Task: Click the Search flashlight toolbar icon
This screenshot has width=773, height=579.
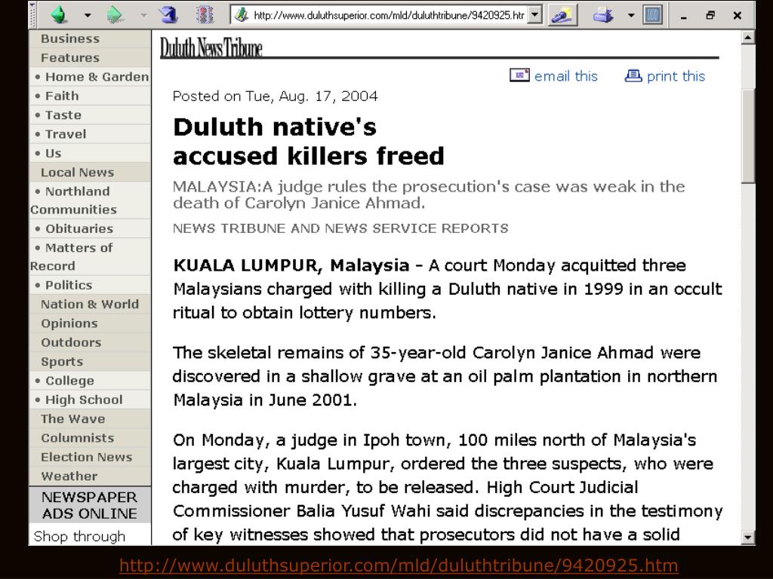Action: coord(562,15)
